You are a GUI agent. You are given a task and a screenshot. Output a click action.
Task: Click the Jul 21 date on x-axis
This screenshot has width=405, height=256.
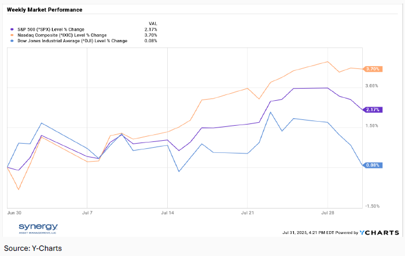point(248,213)
